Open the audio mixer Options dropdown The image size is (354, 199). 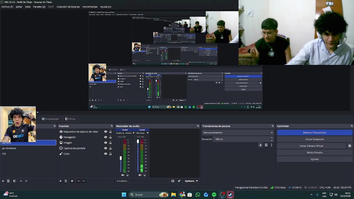click(x=191, y=181)
